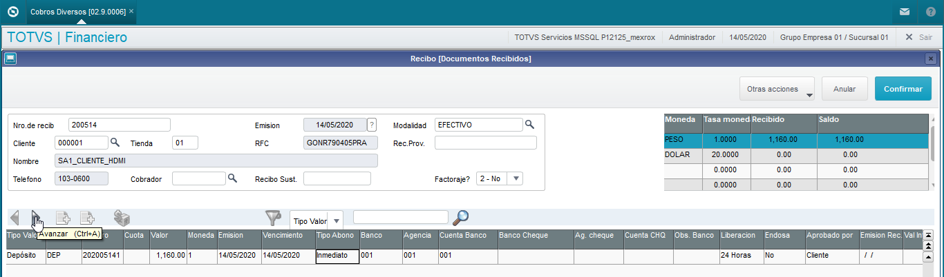The width and height of the screenshot is (944, 277).
Task: Click the Cobrador input field
Action: (x=199, y=178)
